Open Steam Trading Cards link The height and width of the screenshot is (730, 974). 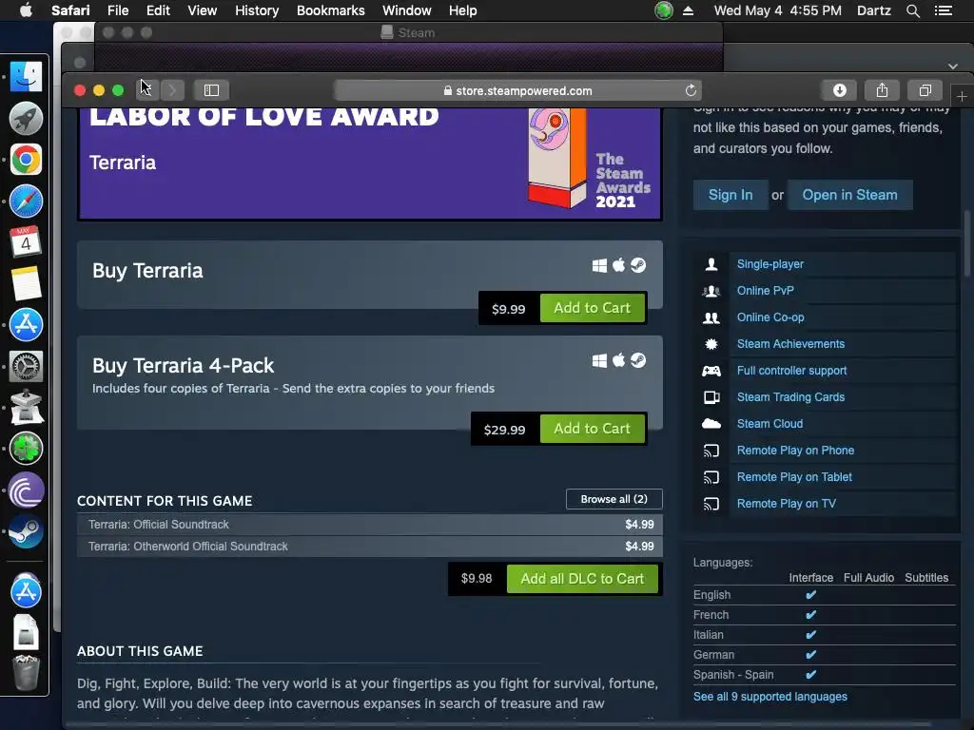click(x=790, y=397)
